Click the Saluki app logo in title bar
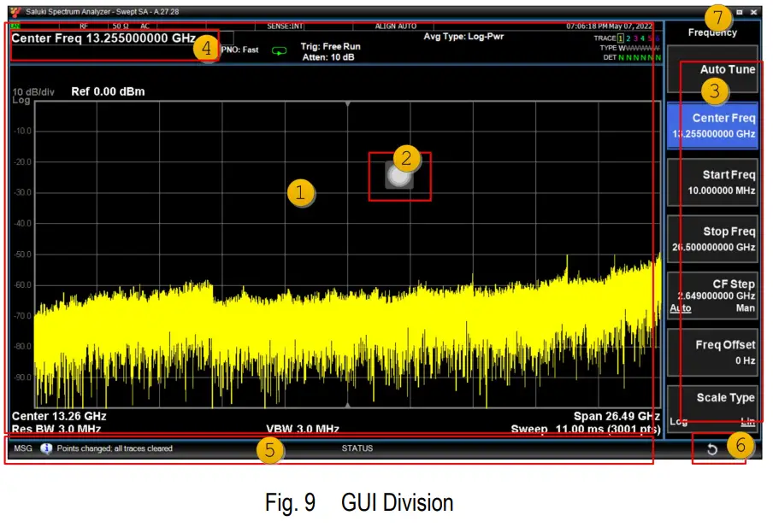The image size is (773, 527). (x=15, y=12)
